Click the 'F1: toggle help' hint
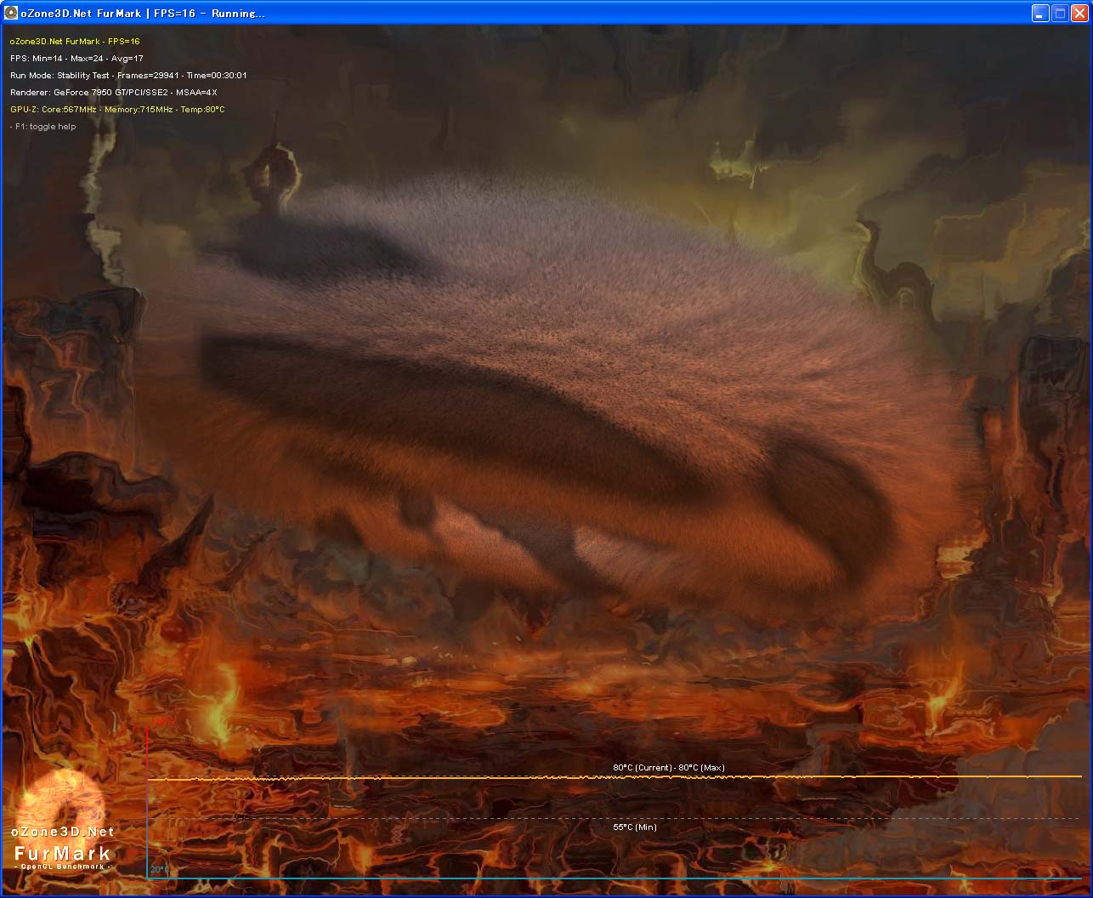Viewport: 1093px width, 898px height. [43, 126]
